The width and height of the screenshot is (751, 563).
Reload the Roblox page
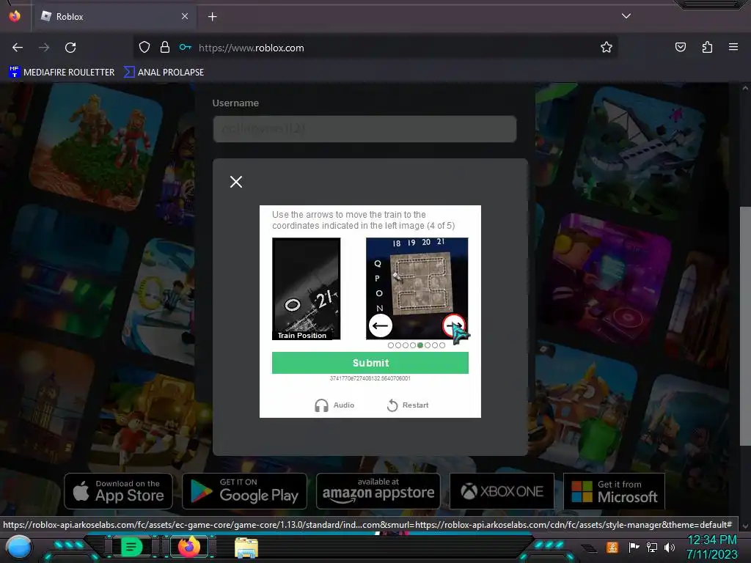pos(70,48)
